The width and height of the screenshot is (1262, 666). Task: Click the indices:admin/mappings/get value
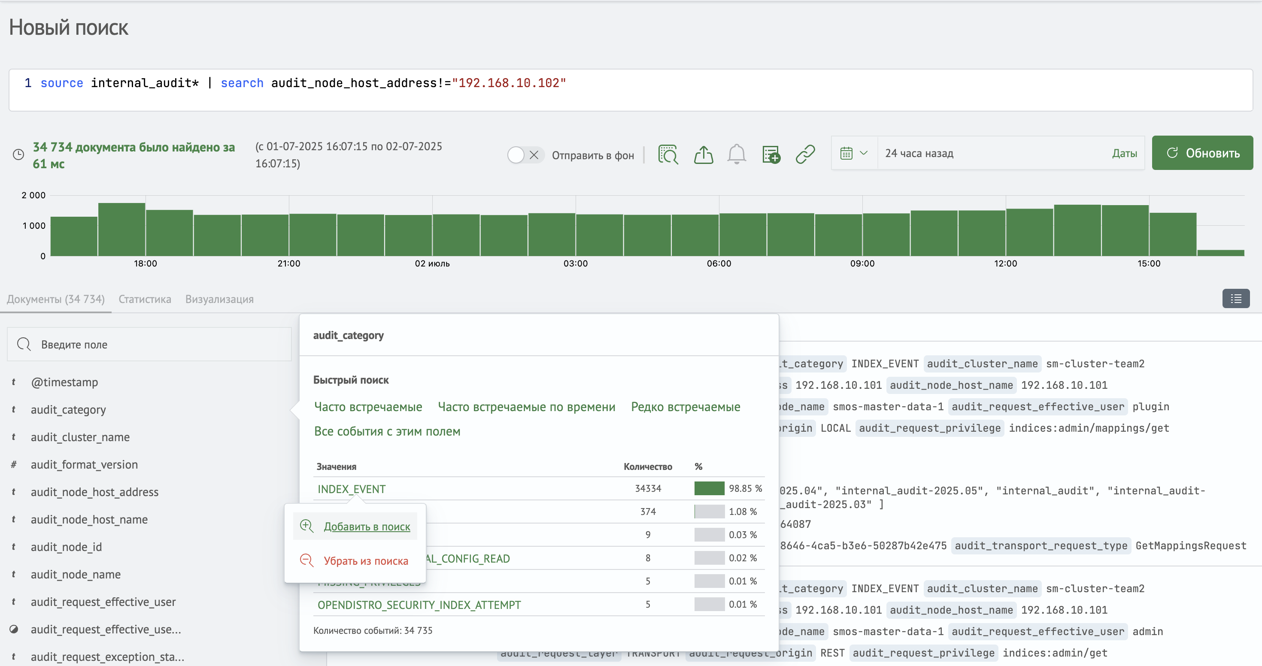(x=1089, y=427)
